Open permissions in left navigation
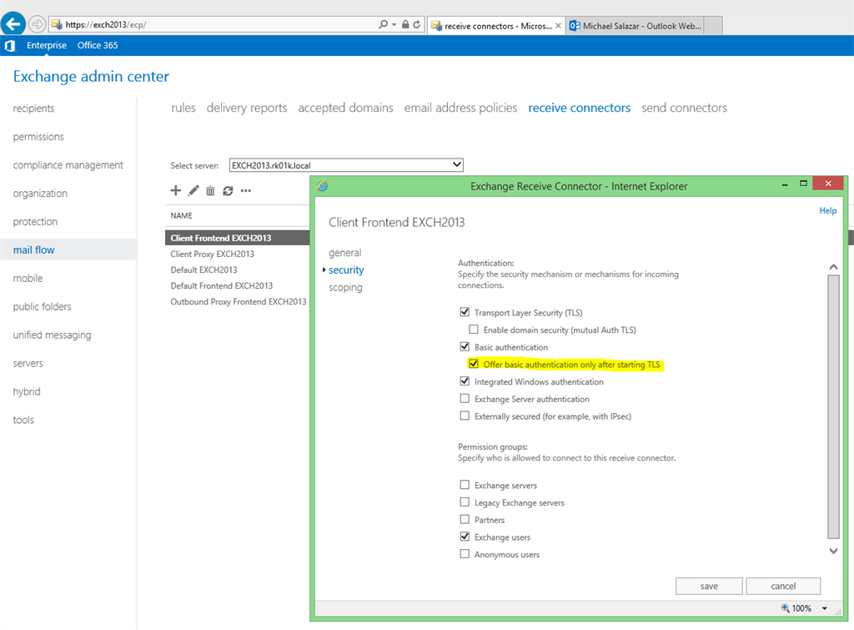 (x=38, y=136)
